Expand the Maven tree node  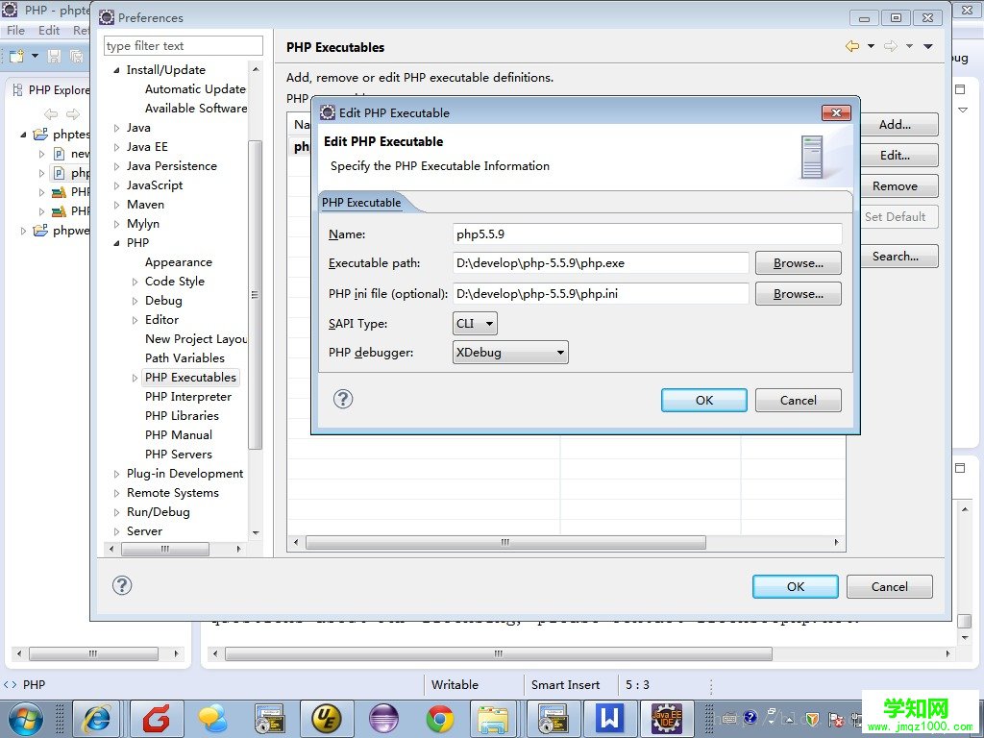point(116,205)
